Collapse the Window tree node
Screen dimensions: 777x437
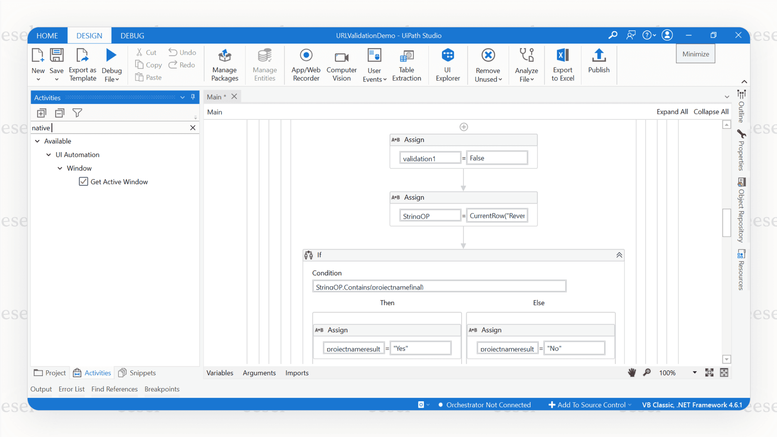pos(60,168)
